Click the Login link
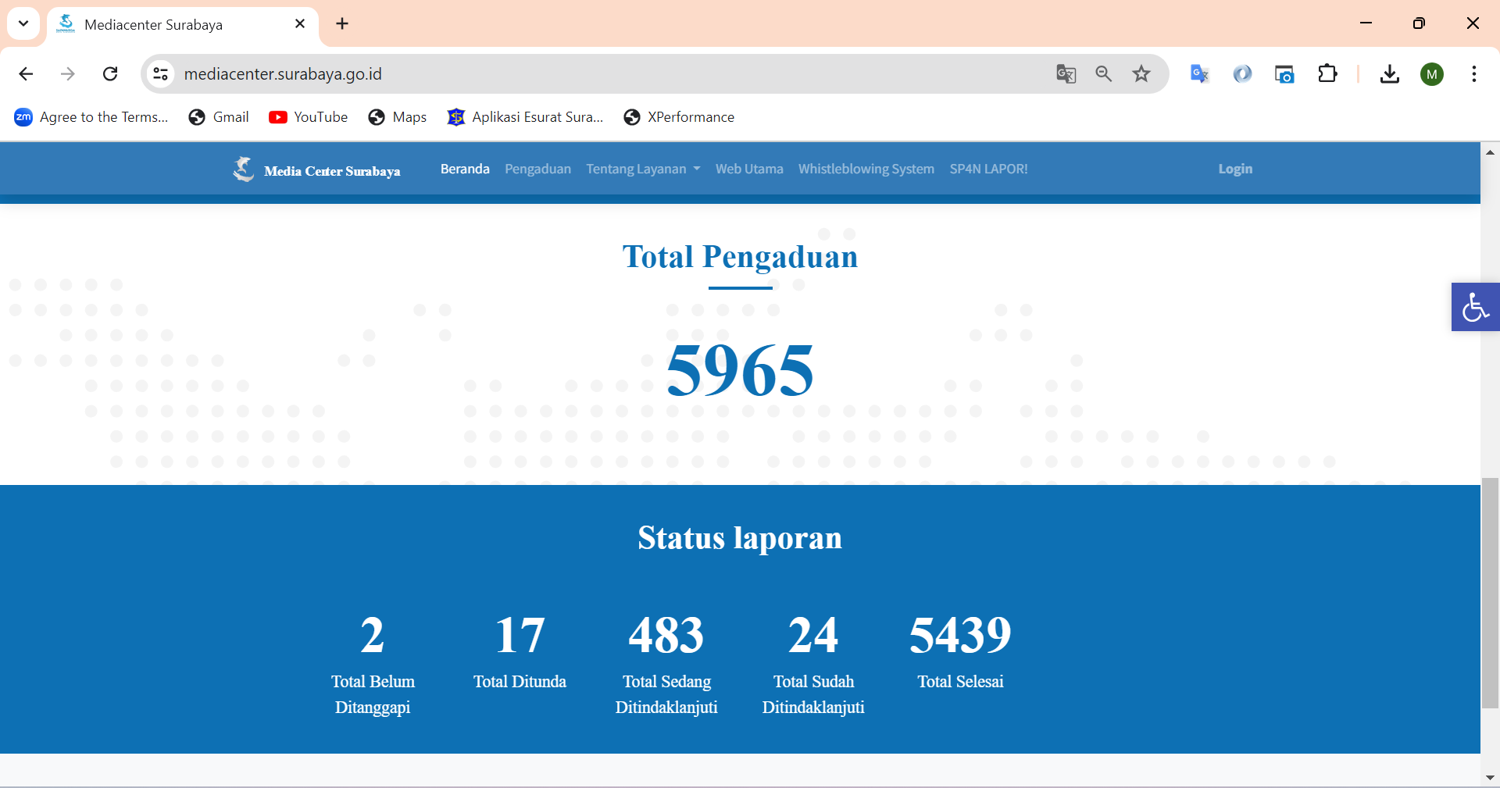The width and height of the screenshot is (1500, 788). [x=1235, y=169]
